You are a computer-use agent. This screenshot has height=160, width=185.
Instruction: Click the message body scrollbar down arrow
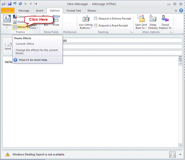(180, 145)
